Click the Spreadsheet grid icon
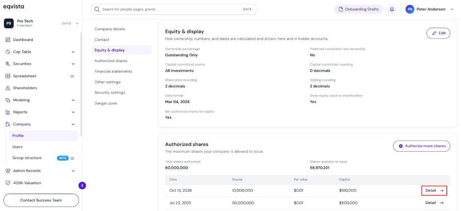The image size is (461, 211). pyautogui.click(x=8, y=76)
